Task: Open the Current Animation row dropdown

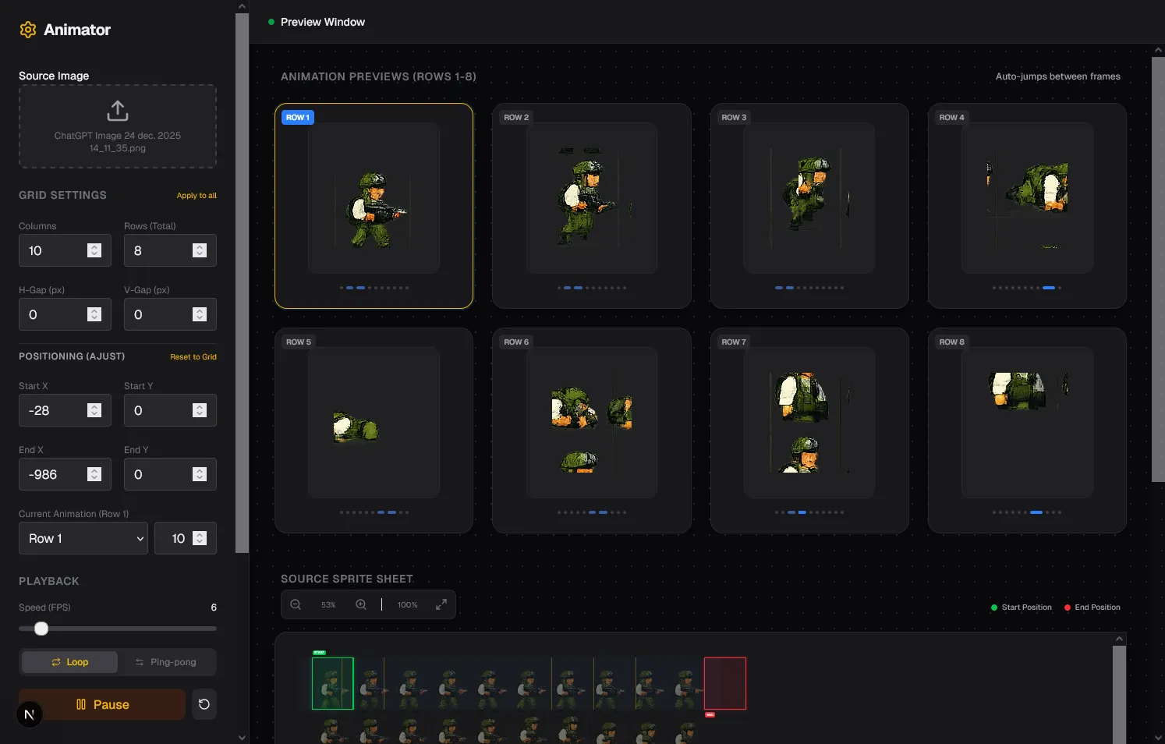Action: point(83,538)
